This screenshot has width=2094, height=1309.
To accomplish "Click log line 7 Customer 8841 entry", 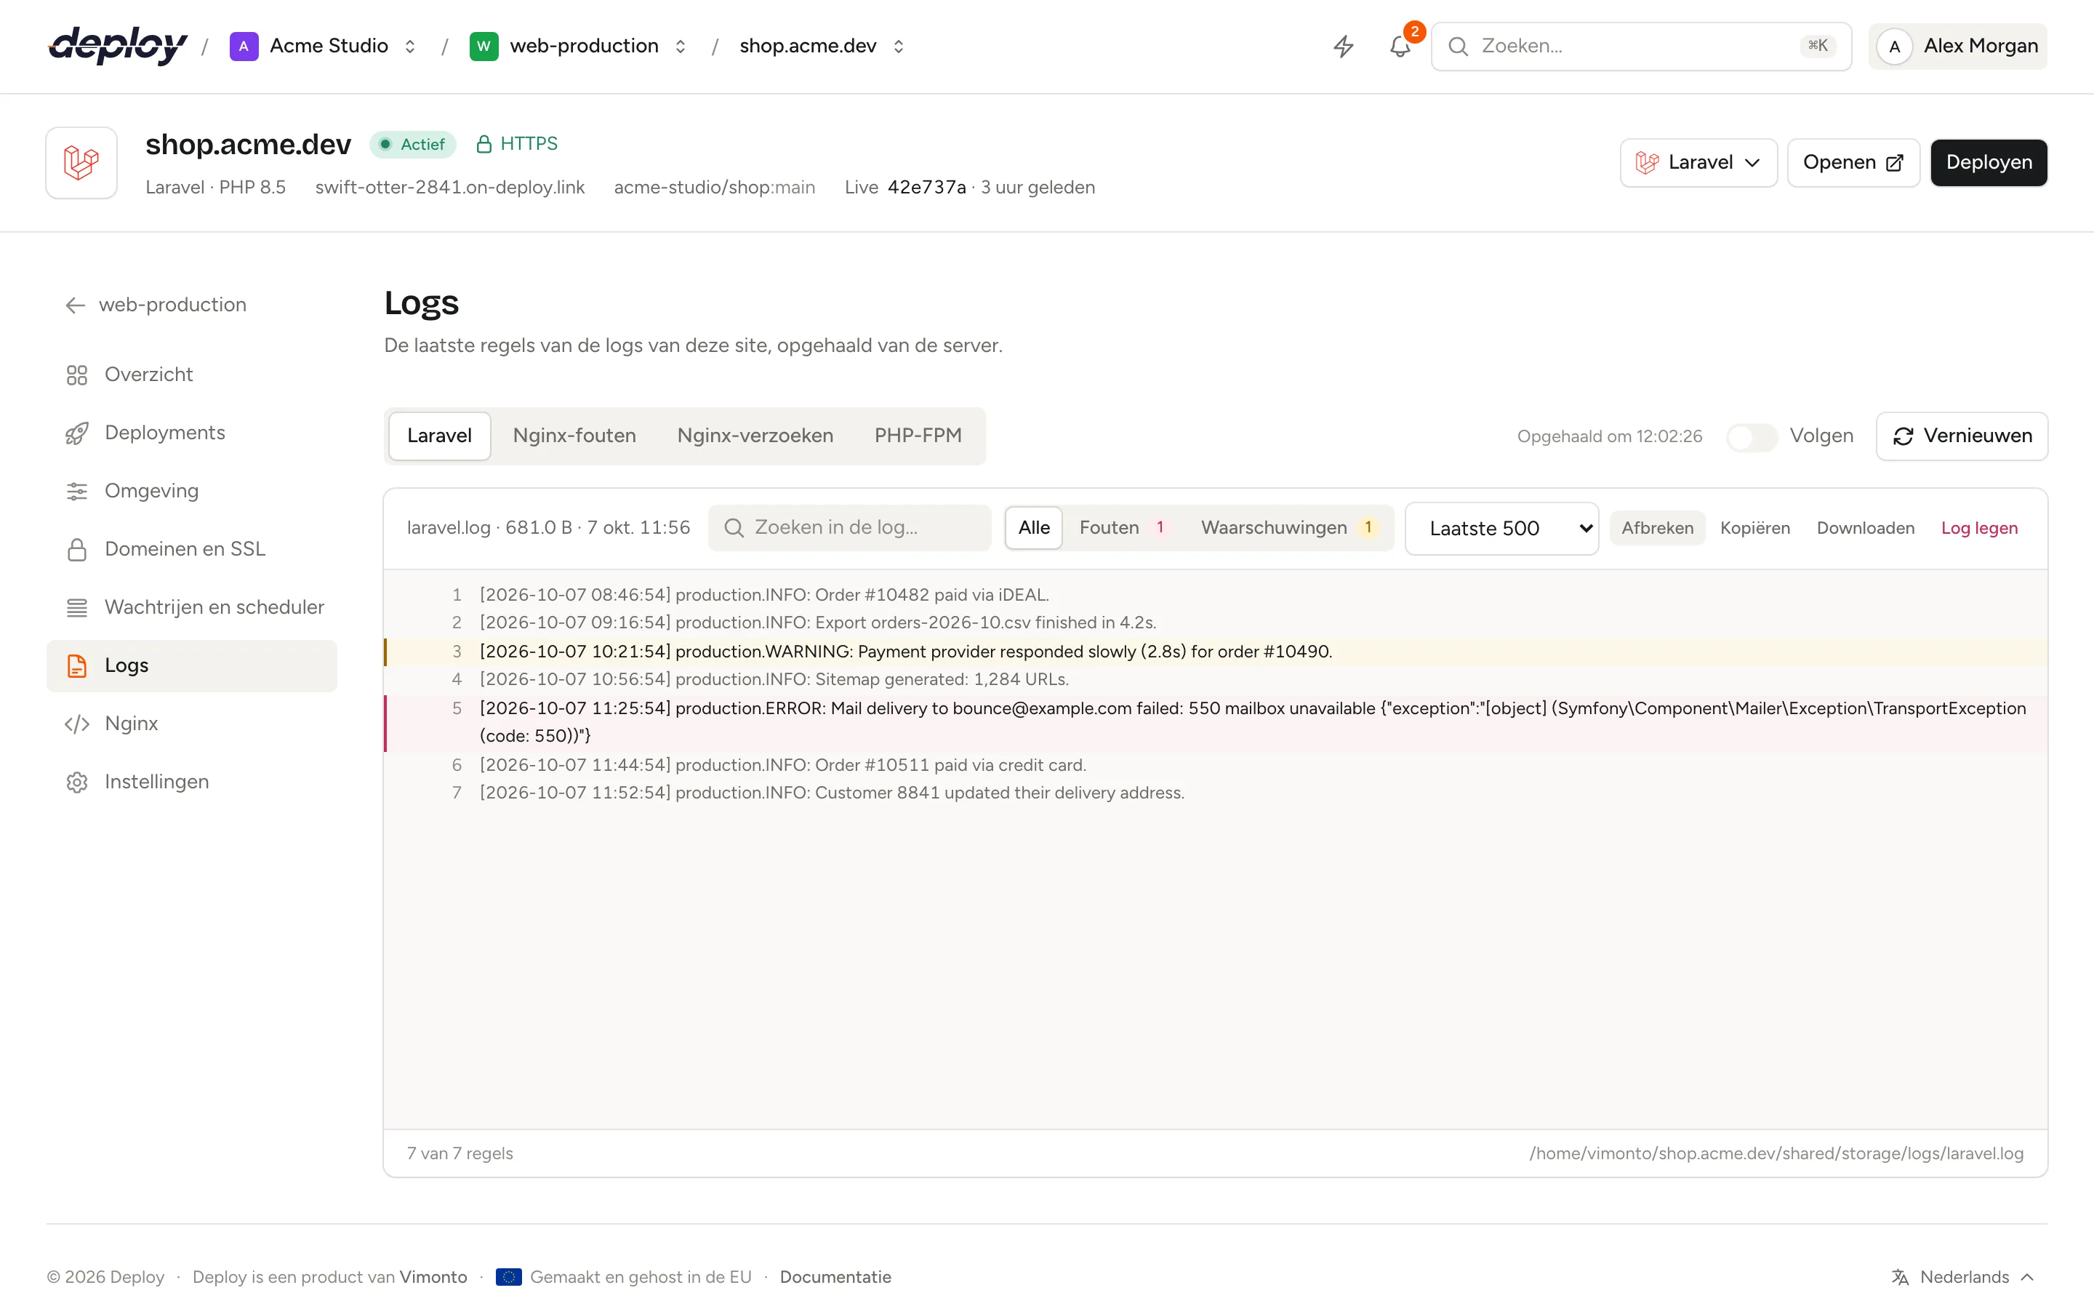I will tap(1216, 792).
